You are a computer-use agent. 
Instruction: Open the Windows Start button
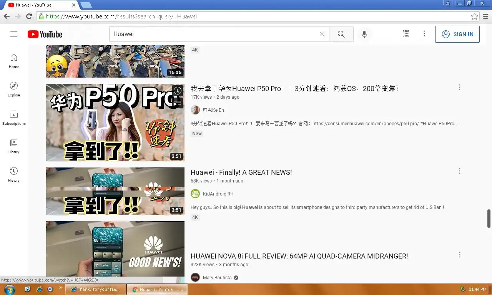tap(9, 289)
